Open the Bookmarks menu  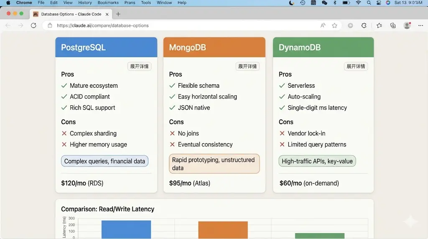[108, 3]
